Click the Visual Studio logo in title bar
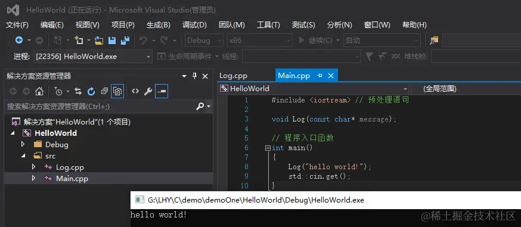 pyautogui.click(x=13, y=10)
